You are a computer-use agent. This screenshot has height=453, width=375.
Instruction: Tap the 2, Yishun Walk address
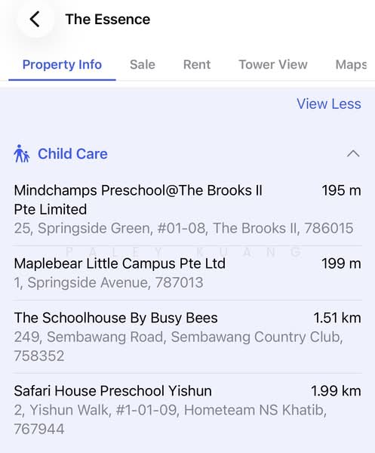171,419
